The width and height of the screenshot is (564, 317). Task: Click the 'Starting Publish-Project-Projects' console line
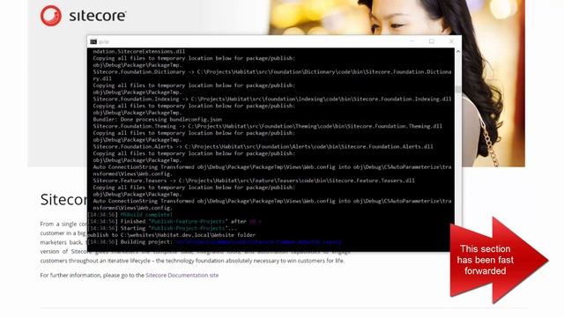(162, 228)
